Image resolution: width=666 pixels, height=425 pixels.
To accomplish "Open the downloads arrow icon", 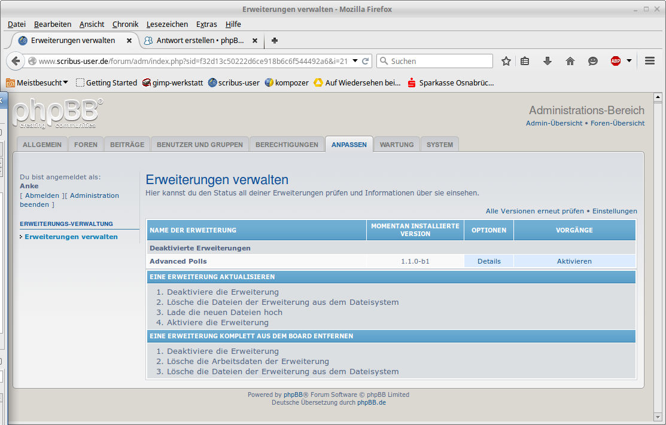I will pyautogui.click(x=548, y=61).
